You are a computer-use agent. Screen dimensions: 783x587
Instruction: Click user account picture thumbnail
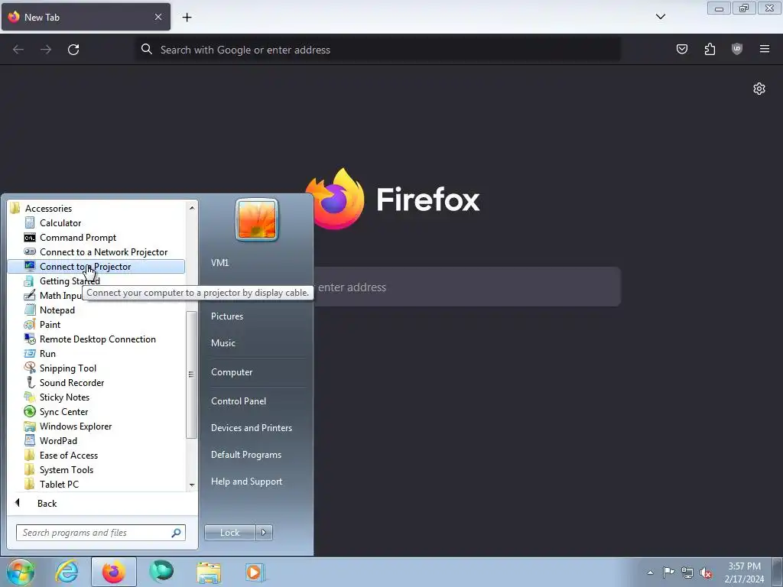pyautogui.click(x=257, y=219)
